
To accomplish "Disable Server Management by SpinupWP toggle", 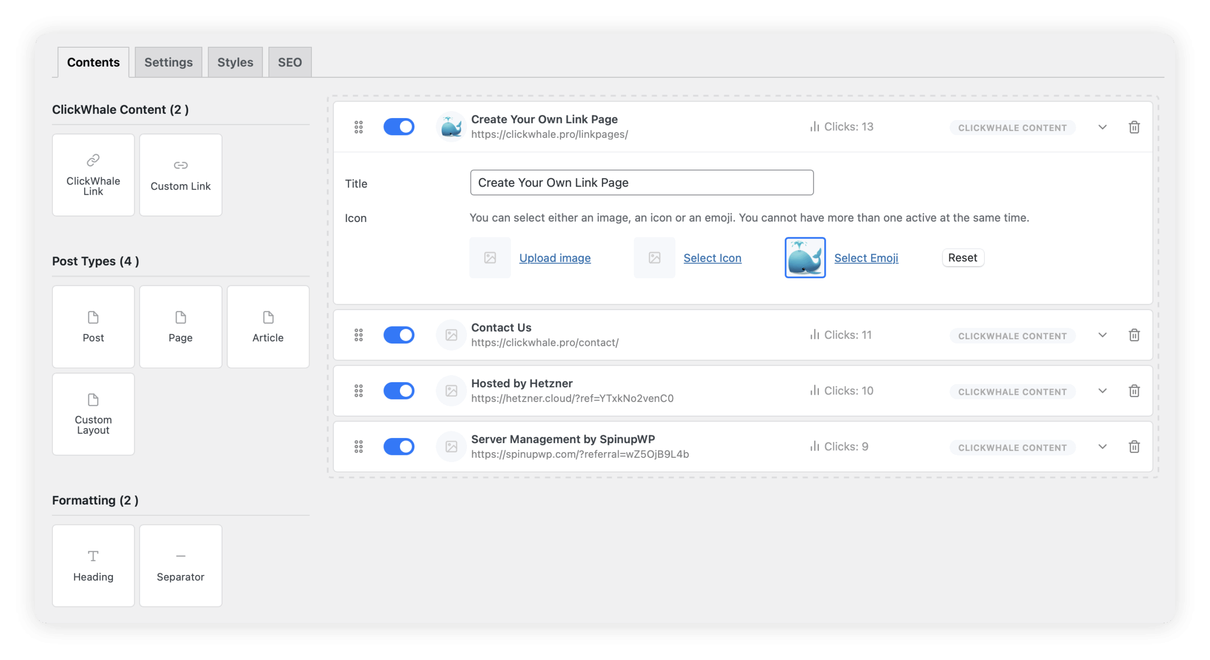I will point(399,446).
